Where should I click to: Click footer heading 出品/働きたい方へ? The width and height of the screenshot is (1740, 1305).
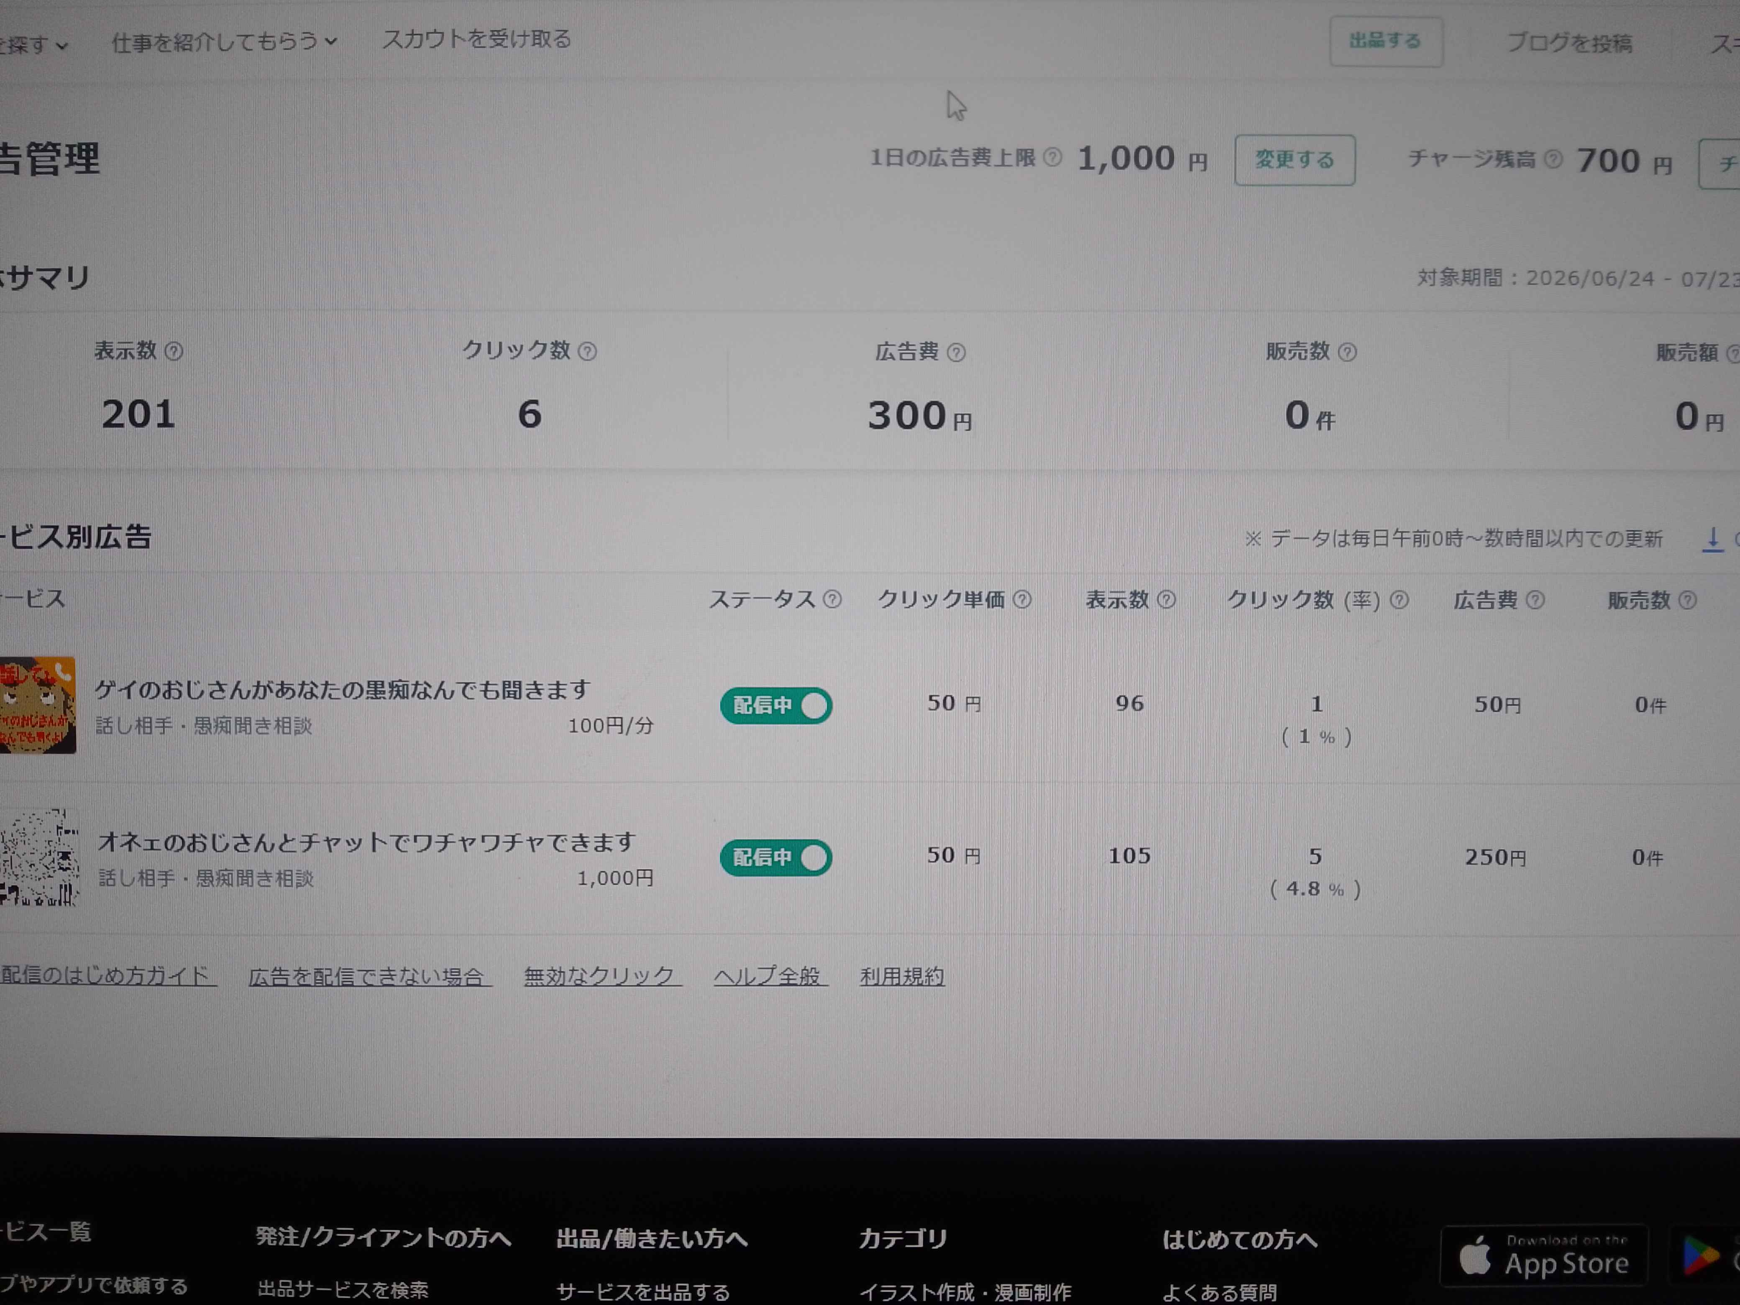click(x=652, y=1239)
